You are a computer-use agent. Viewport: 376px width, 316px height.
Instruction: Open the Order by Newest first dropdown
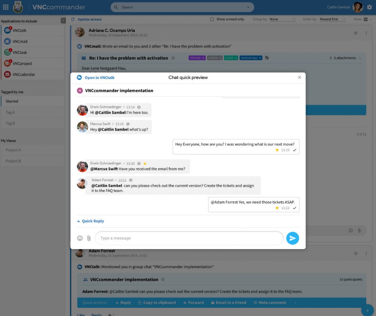[333, 19]
